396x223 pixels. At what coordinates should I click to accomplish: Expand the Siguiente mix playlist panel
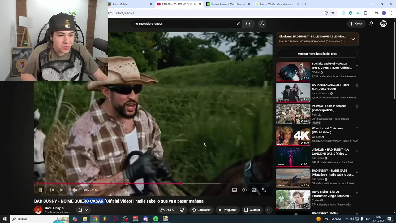[x=353, y=39]
